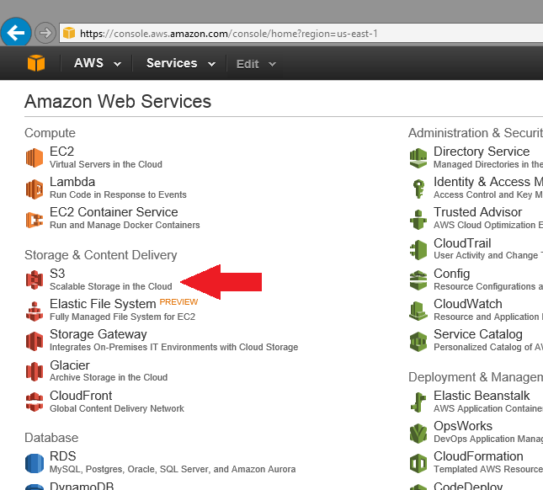Click the 'Amazon Web Services' page title
The width and height of the screenshot is (543, 490).
click(117, 102)
